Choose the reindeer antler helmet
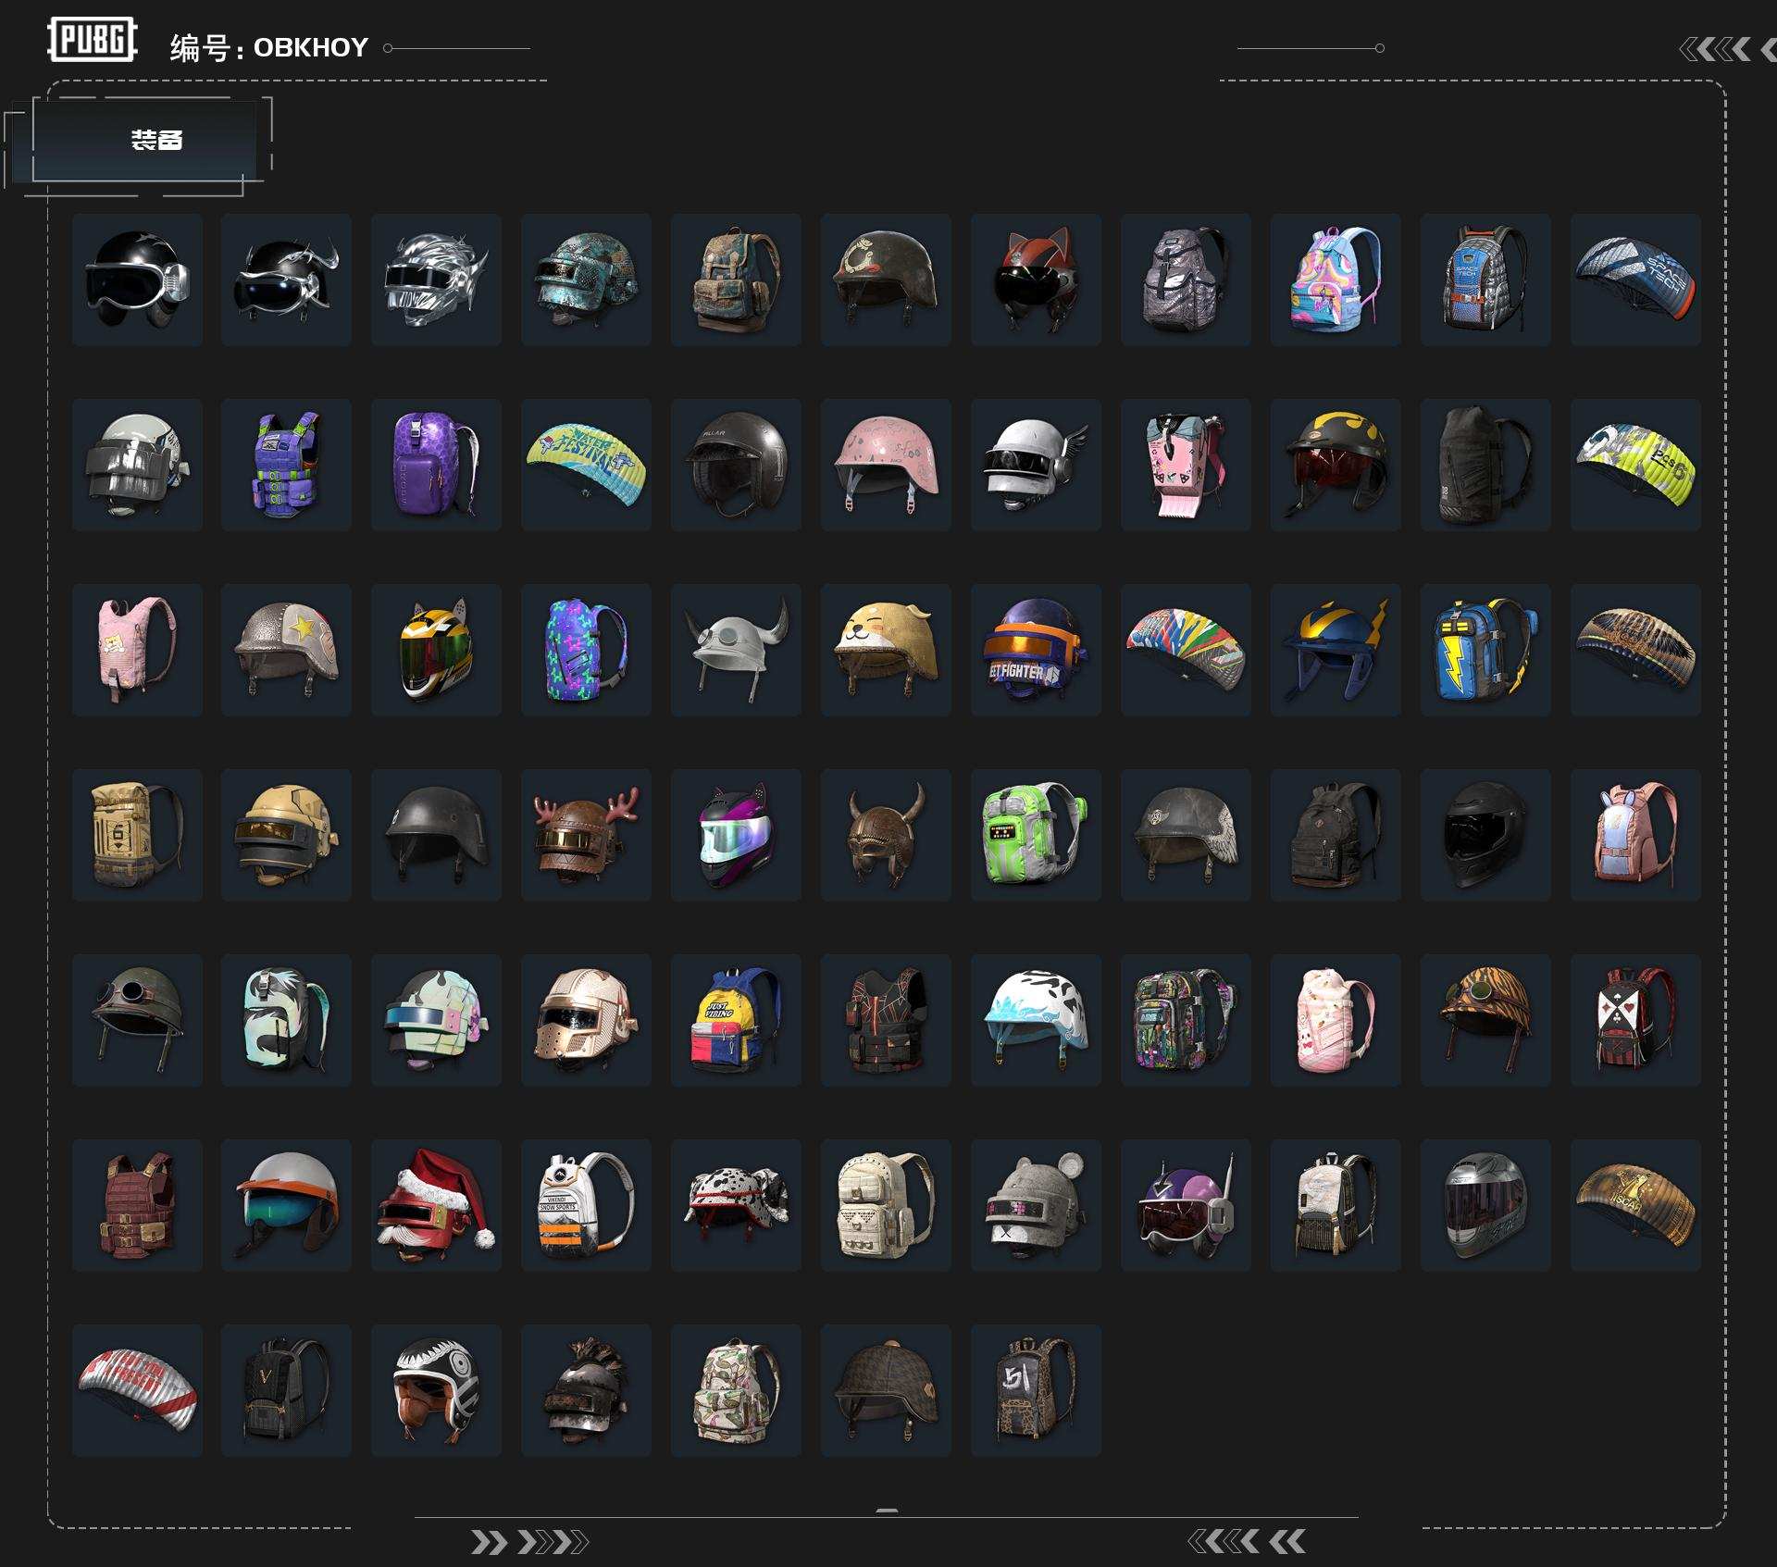 click(x=586, y=835)
